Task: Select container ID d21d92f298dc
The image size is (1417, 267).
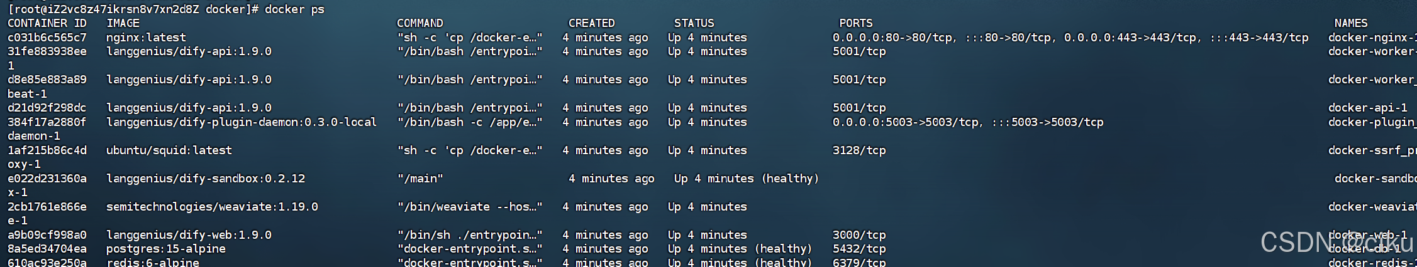Action: tap(47, 108)
